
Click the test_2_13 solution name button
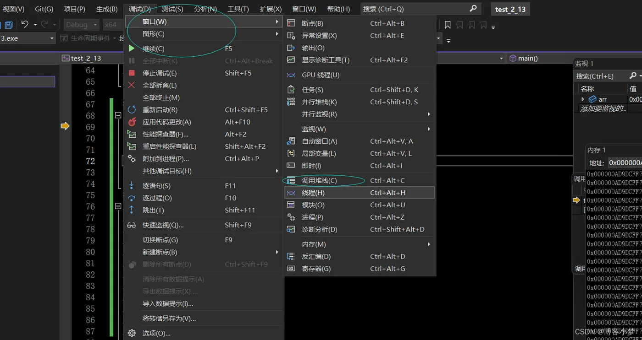coord(510,9)
